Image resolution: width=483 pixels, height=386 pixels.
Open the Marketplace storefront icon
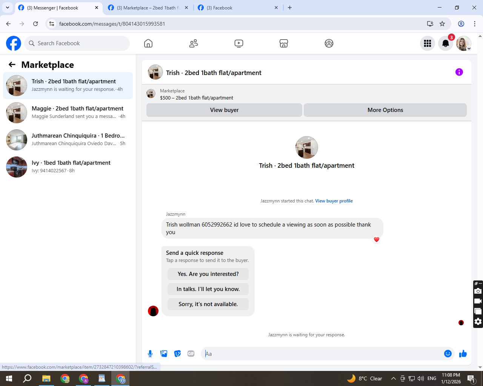(x=284, y=43)
